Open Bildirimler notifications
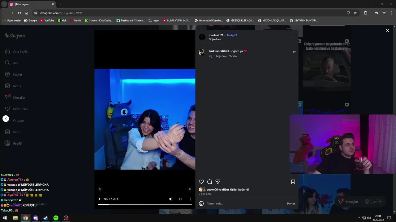 click(x=16, y=109)
